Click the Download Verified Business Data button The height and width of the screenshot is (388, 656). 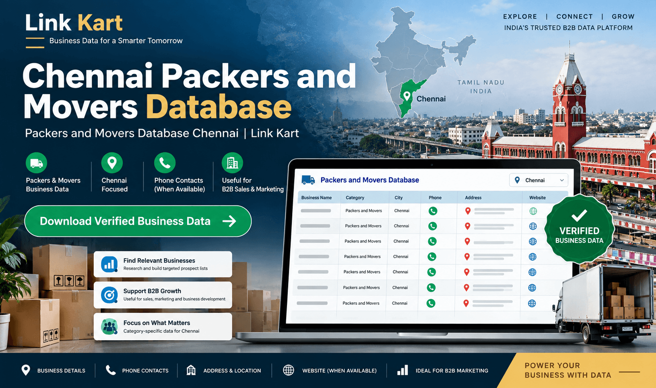pos(138,221)
